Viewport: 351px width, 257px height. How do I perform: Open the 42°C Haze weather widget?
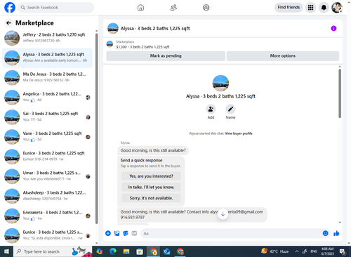coord(275,251)
